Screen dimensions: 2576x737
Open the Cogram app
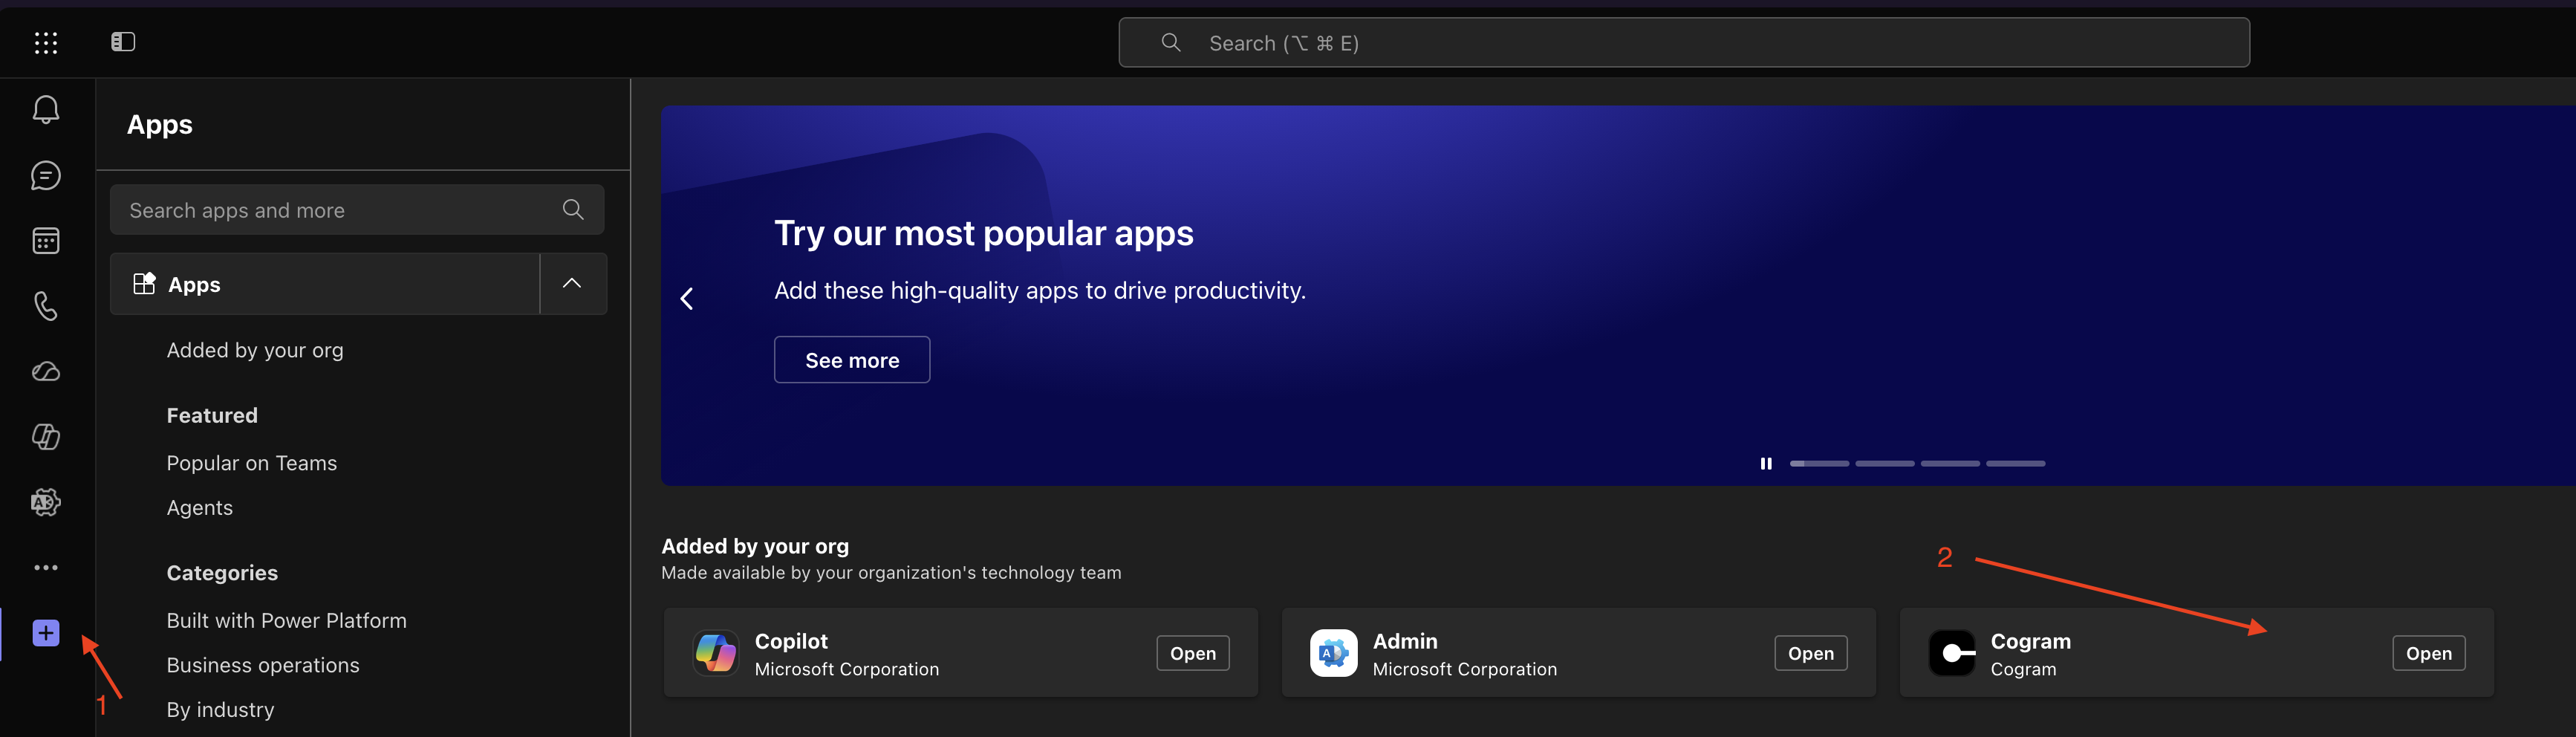pyautogui.click(x=2429, y=653)
